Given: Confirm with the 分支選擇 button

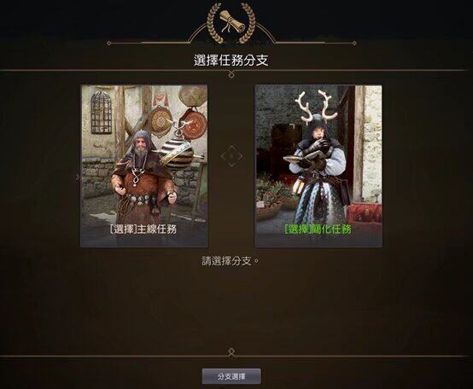Looking at the screenshot, I should pyautogui.click(x=231, y=376).
